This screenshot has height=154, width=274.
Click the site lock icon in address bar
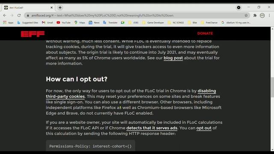click(x=28, y=15)
